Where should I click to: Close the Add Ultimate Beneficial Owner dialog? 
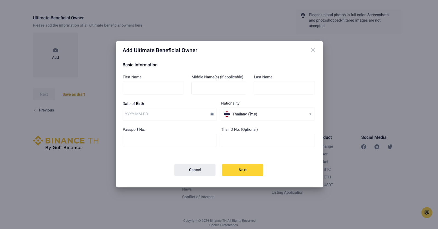click(x=313, y=50)
